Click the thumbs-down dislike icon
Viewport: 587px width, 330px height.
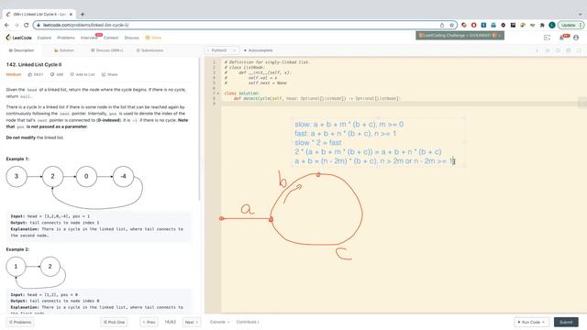[52, 74]
